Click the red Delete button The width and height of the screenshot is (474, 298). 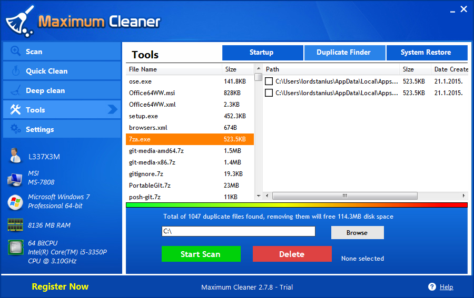pyautogui.click(x=292, y=254)
